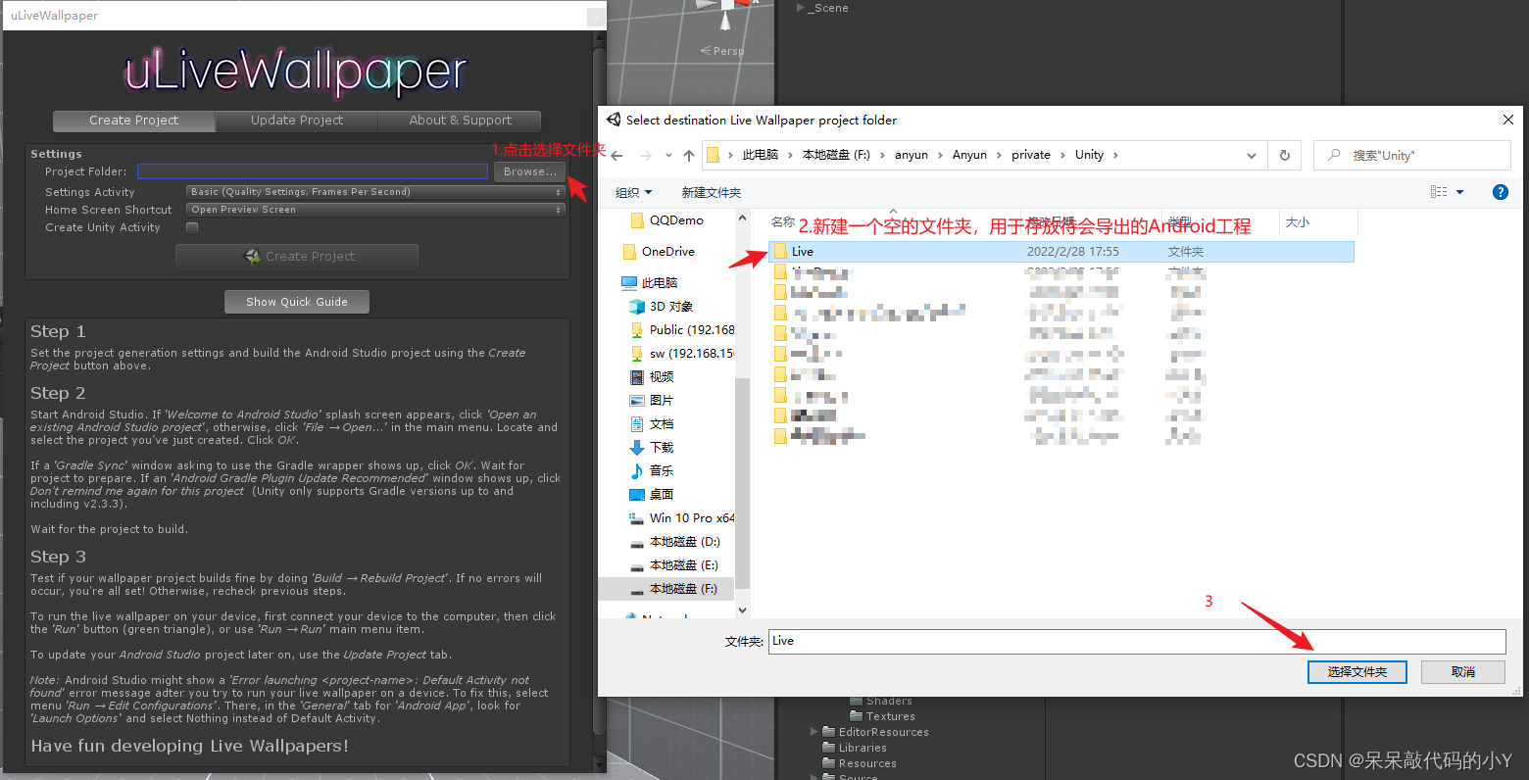Open the view options dropdown
This screenshot has width=1529, height=780.
1459,192
